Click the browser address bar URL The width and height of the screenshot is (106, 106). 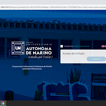(x=53, y=7)
